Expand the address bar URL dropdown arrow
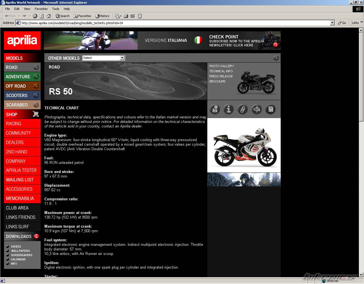The height and width of the screenshot is (284, 364). (332, 23)
